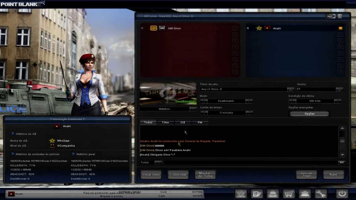Click the orange icon on Anahi's slot row

coord(340,28)
